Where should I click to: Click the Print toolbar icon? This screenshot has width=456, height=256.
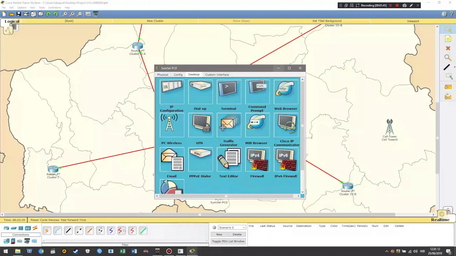click(26, 14)
